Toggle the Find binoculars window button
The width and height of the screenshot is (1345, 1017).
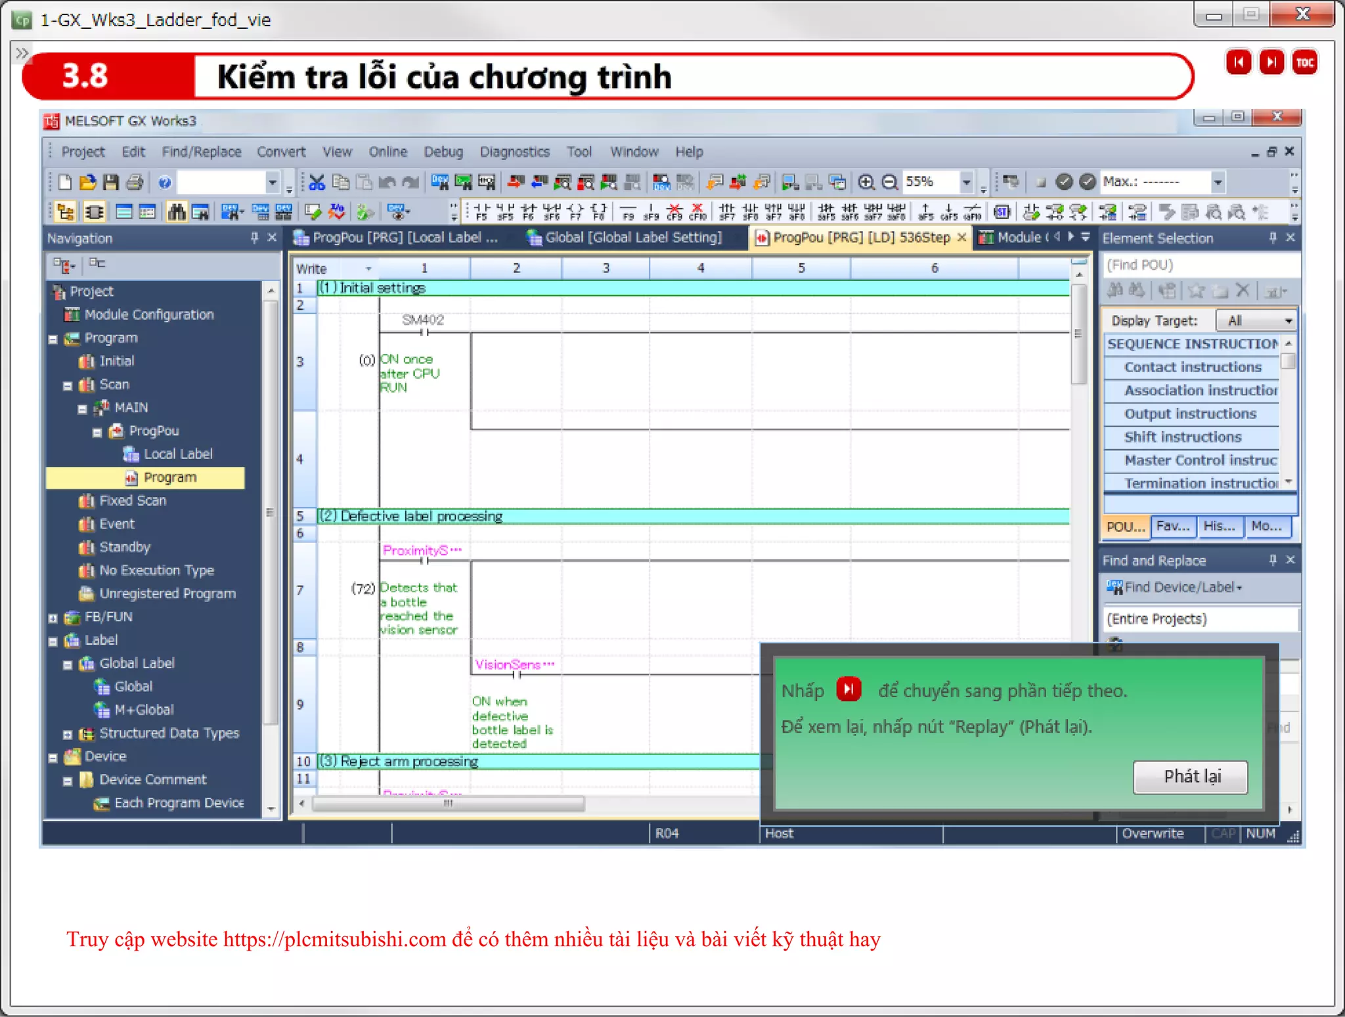(x=176, y=211)
